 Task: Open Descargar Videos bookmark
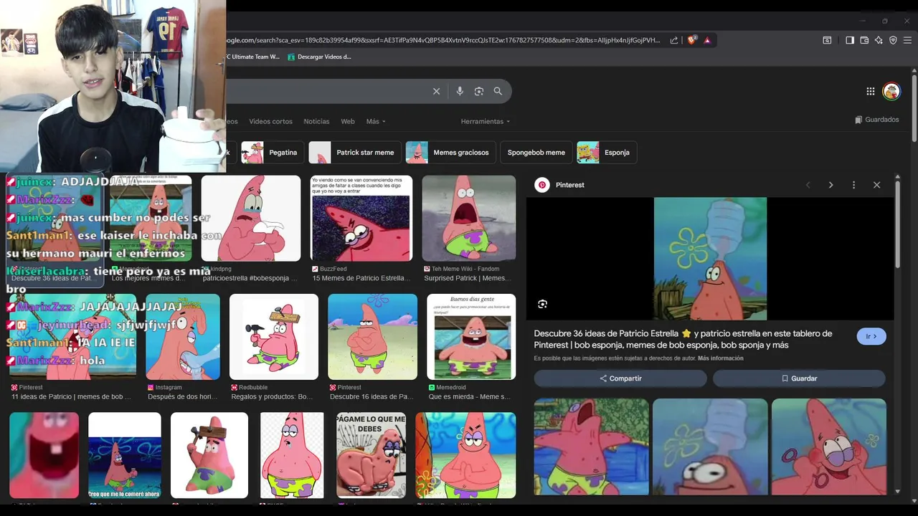[319, 57]
